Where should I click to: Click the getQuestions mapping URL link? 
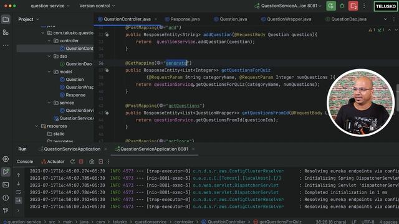[185, 106]
